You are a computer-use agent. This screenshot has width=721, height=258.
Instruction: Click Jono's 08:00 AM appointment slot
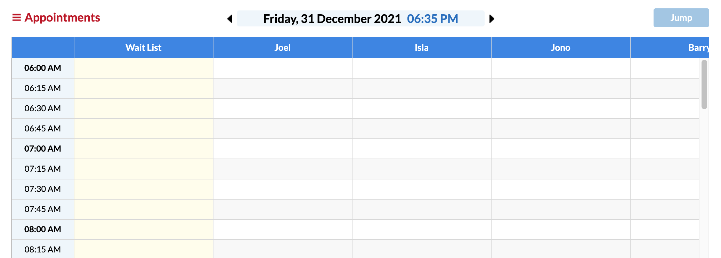pyautogui.click(x=560, y=229)
